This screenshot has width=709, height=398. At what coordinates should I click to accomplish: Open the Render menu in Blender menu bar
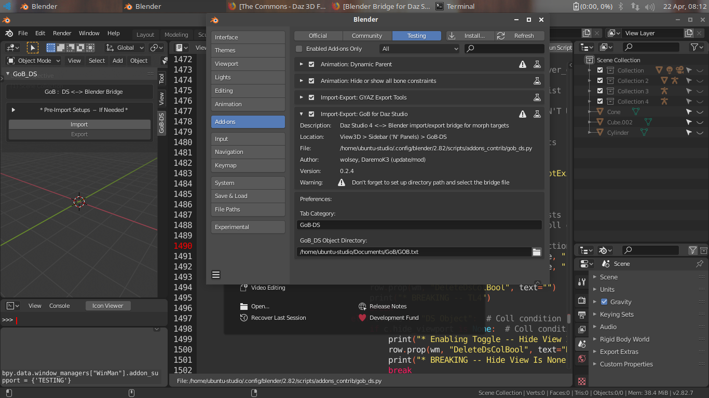pyautogui.click(x=62, y=33)
